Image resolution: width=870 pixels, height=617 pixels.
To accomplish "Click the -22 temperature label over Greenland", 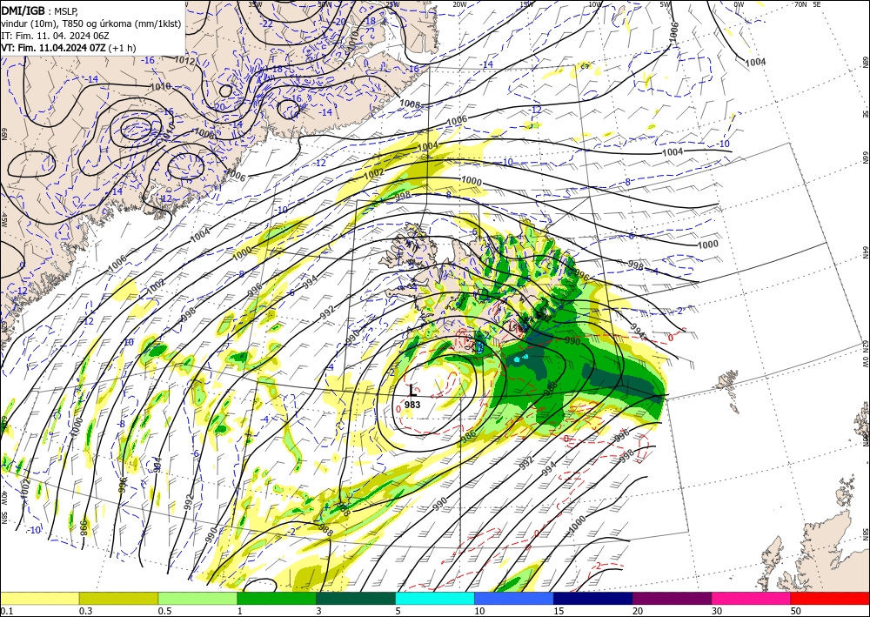I will pos(267,23).
